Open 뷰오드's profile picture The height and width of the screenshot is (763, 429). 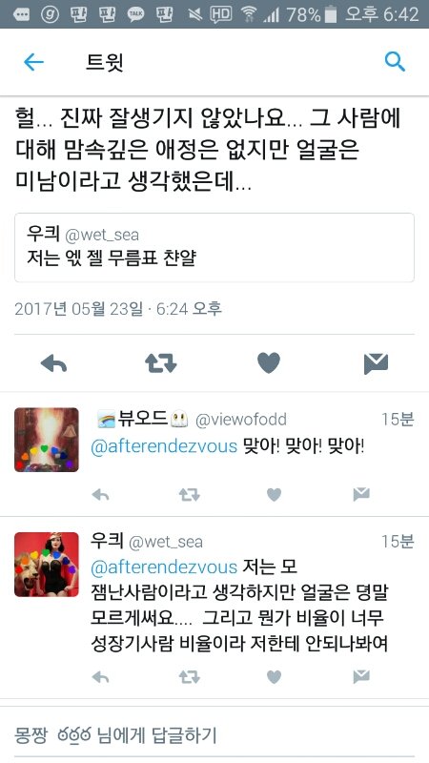click(47, 440)
